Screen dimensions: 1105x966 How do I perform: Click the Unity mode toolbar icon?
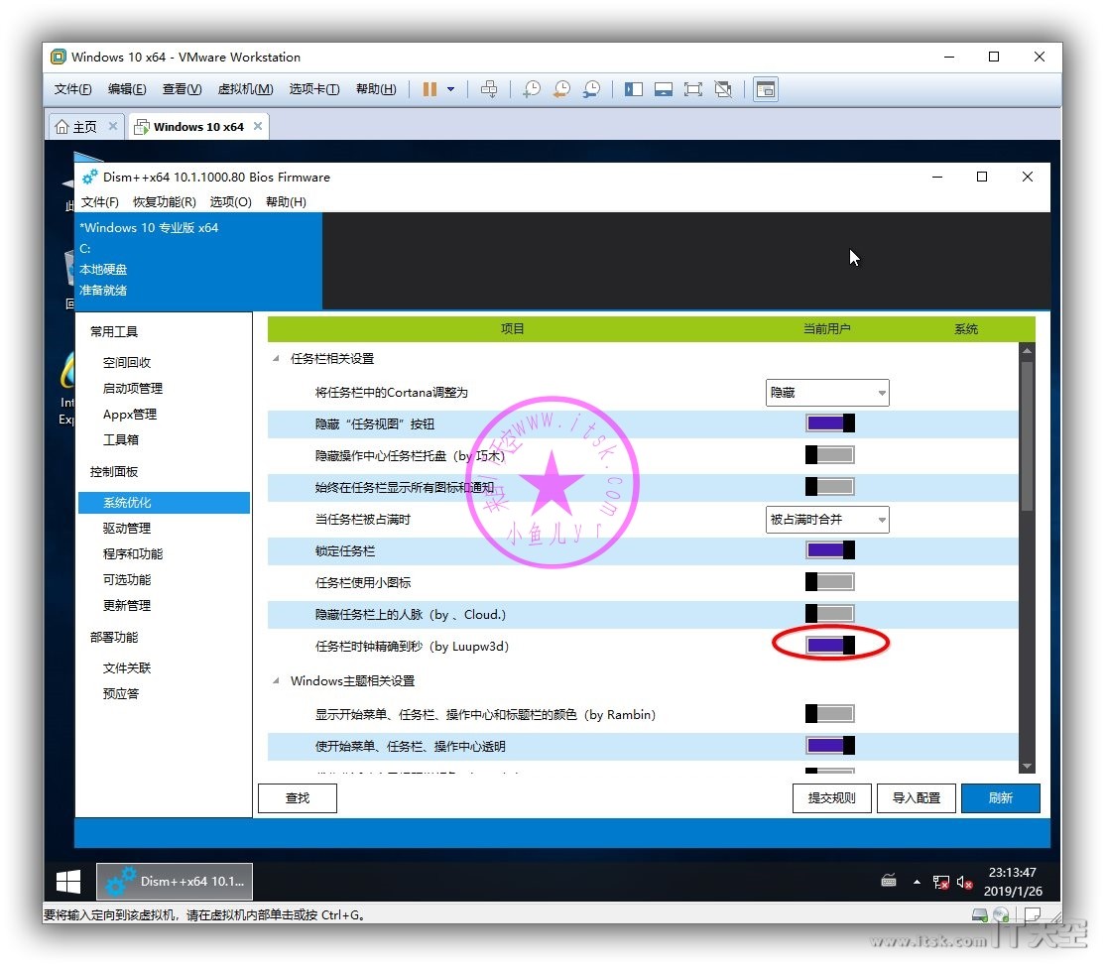(723, 89)
